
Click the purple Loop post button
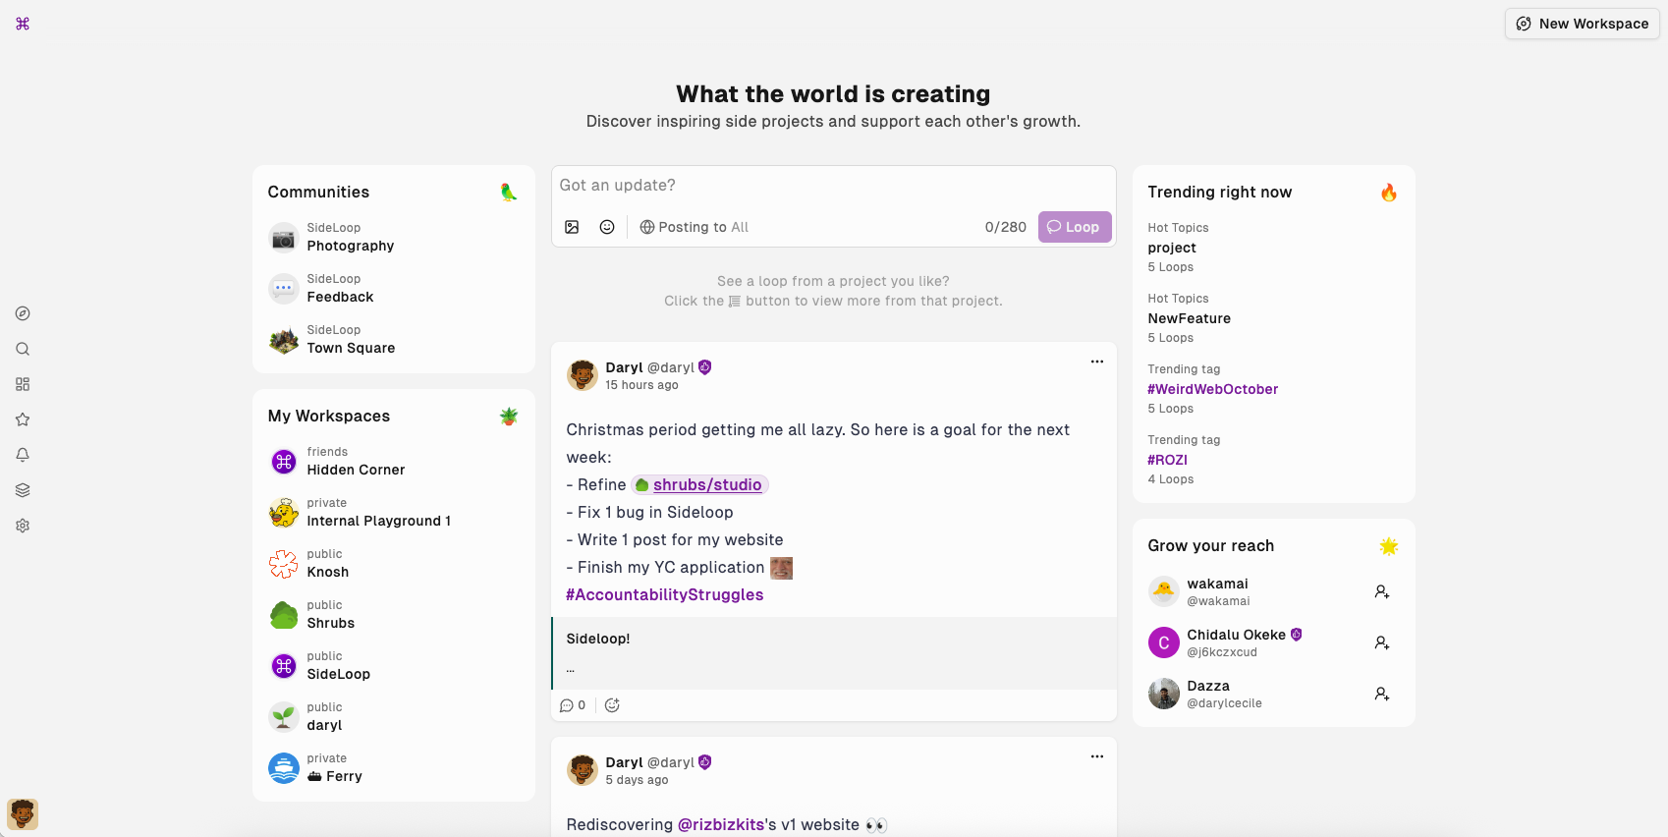(x=1074, y=227)
